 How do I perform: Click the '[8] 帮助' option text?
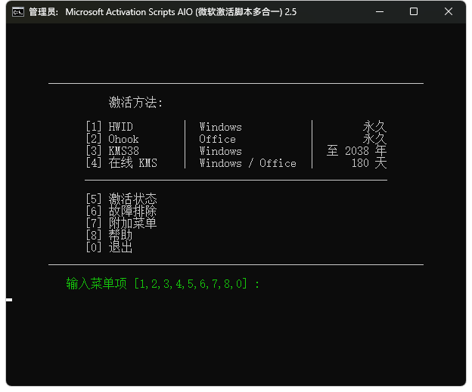tap(109, 235)
